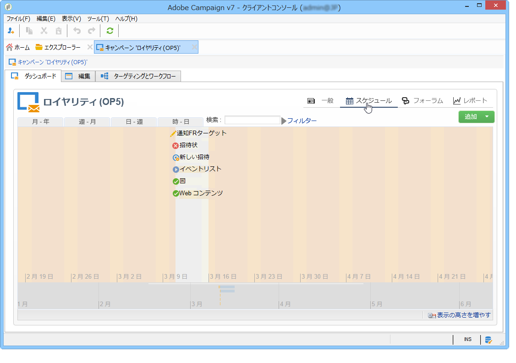Click the 検索 search input field
Screen dimensions: 516x363
253,120
